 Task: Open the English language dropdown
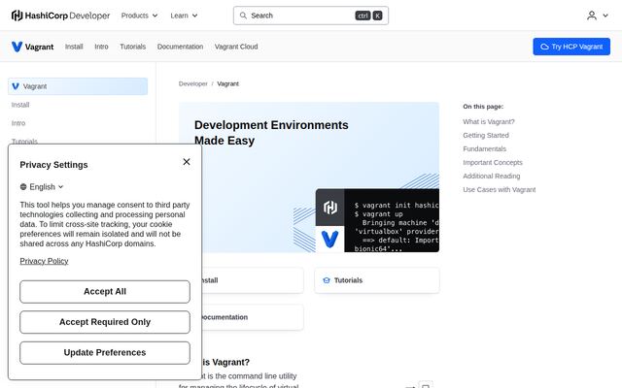(x=42, y=187)
